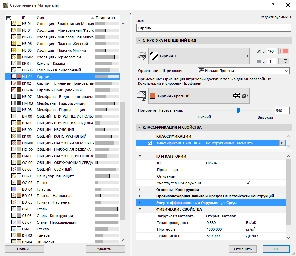
Task: Click the Теплоемкость value 840,000
Action: (213, 236)
